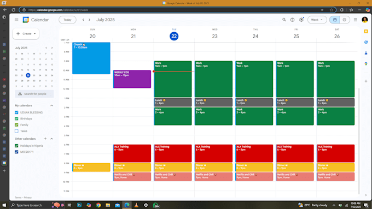372x209 pixels.
Task: Toggle Birthdays calendar checkbox
Action: coord(16,118)
